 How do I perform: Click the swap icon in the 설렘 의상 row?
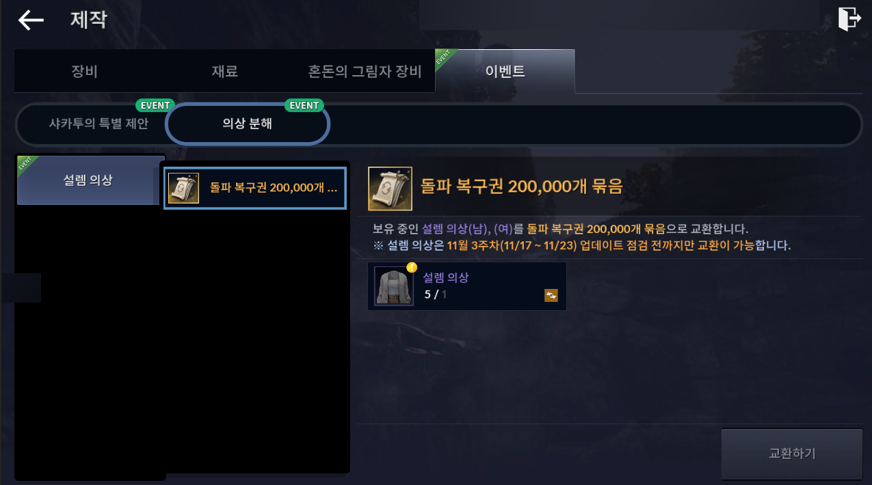click(x=551, y=295)
